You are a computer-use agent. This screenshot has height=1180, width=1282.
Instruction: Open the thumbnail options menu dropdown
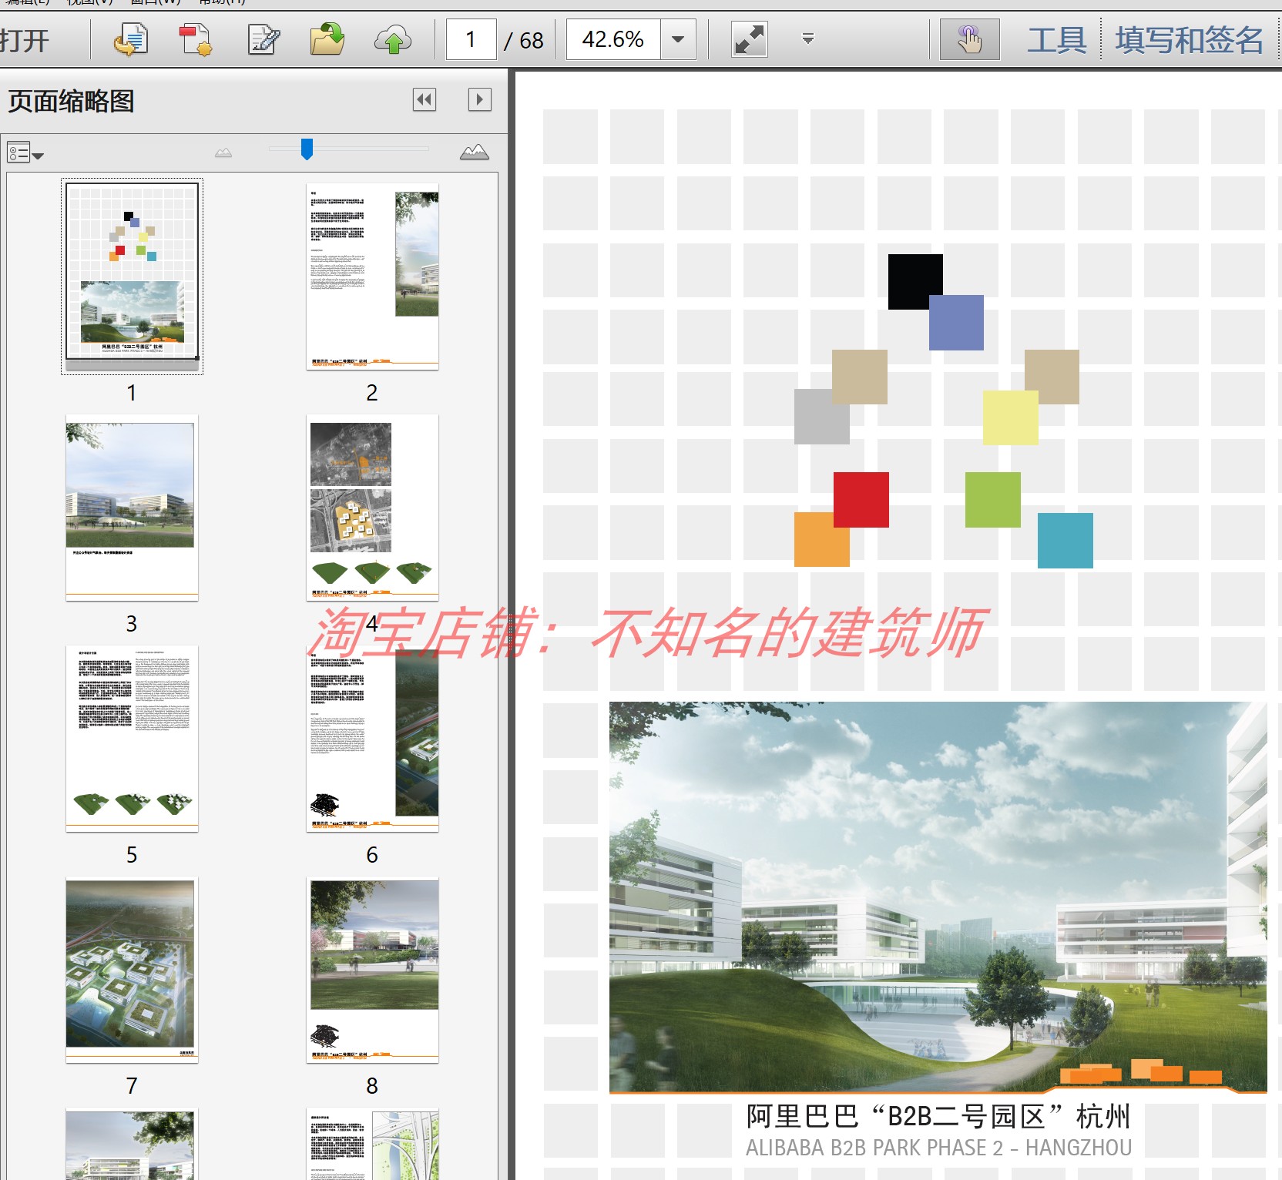(25, 153)
